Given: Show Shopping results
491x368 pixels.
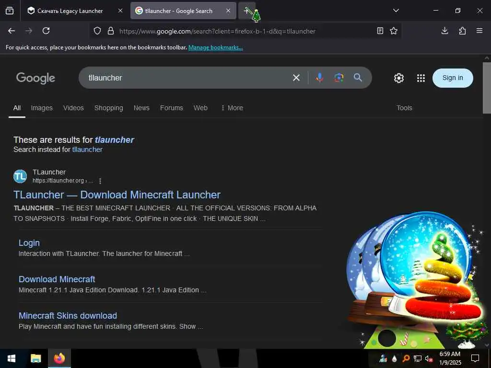Looking at the screenshot, I should pyautogui.click(x=109, y=108).
